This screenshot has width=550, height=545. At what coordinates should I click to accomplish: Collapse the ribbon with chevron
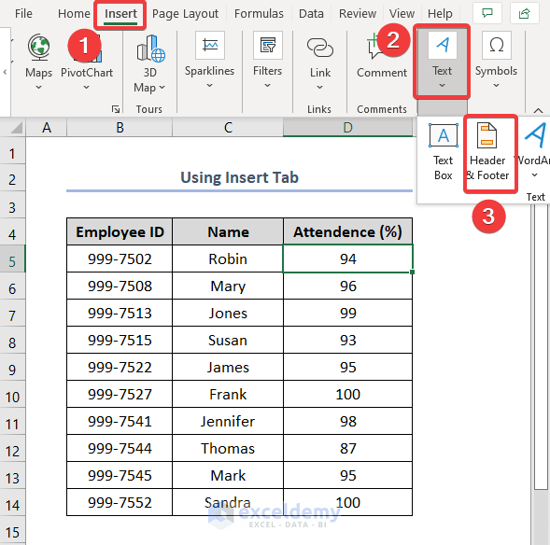coord(538,111)
